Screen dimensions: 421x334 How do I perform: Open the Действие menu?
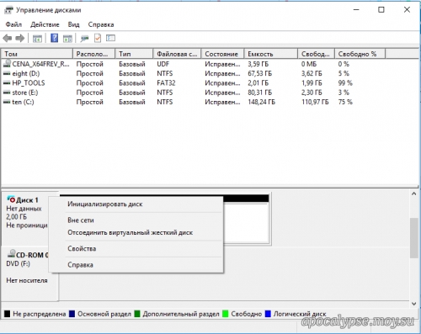(x=45, y=24)
